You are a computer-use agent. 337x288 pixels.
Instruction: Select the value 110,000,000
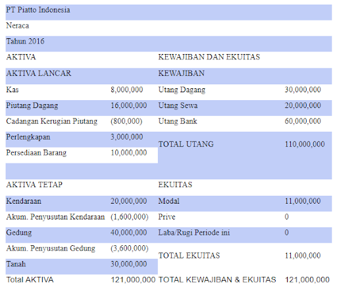tap(305, 144)
